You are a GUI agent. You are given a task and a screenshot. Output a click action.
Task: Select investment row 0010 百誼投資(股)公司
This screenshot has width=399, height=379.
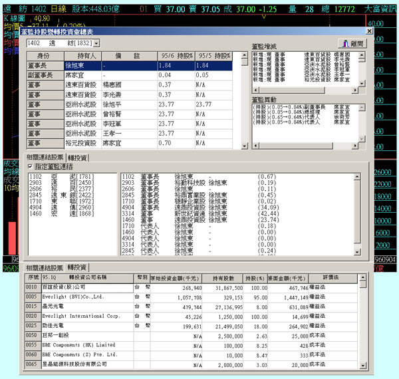[x=191, y=288]
